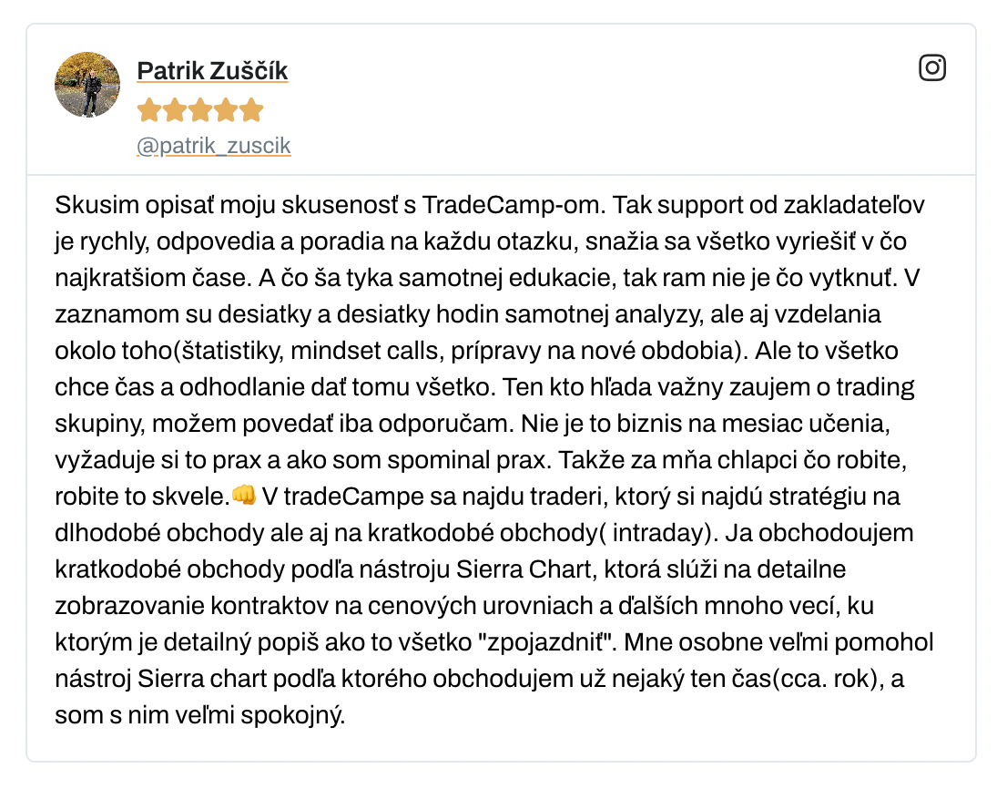This screenshot has width=1007, height=789.
Task: Click Patrik Zuščík's profile photo
Action: [87, 85]
